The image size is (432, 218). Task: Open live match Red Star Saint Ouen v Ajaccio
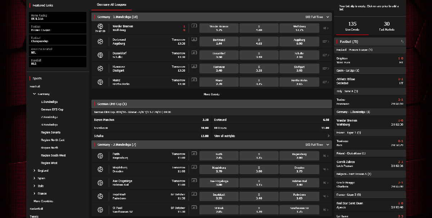pos(370,205)
